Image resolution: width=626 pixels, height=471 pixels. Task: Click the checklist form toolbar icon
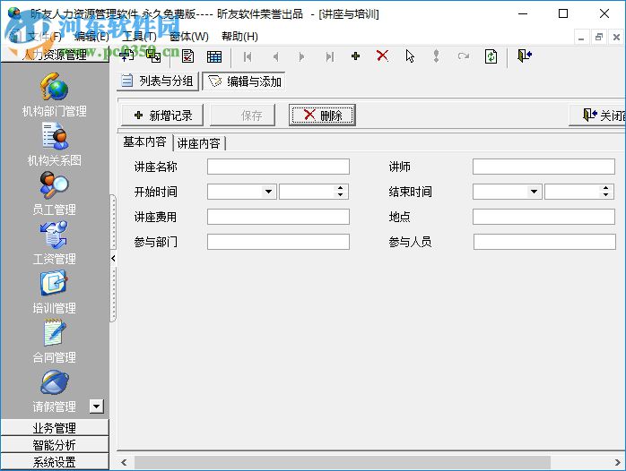coord(187,56)
